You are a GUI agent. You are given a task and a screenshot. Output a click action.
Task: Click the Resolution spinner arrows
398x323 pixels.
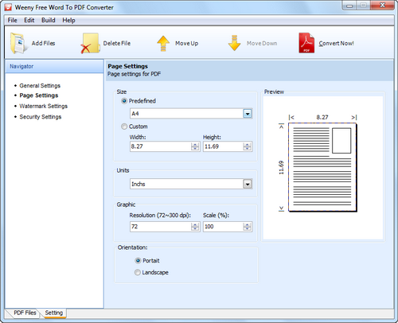pyautogui.click(x=195, y=227)
